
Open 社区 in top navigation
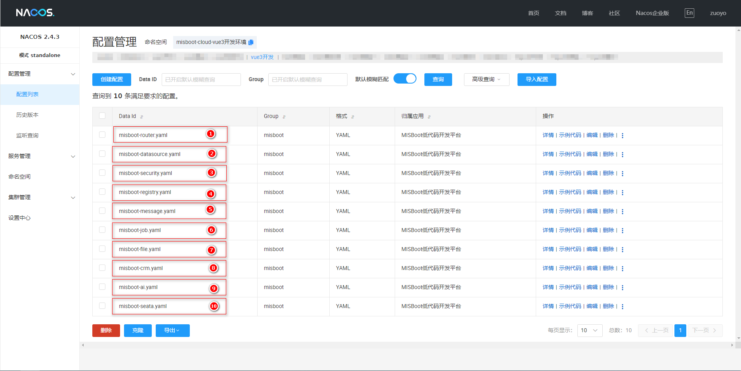[x=614, y=13]
